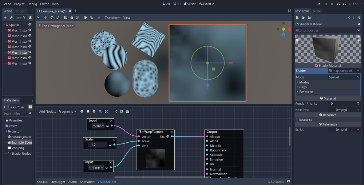Click the group children selectable icon
Image resolution: width=364 pixels, height=185 pixels.
[x=78, y=18]
